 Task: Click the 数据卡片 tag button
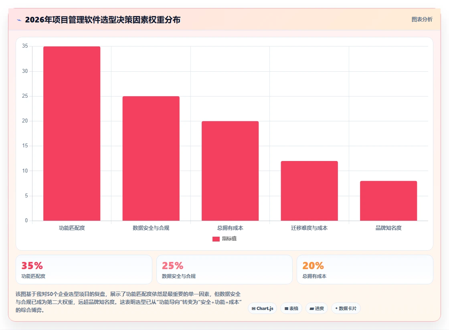[346, 308]
